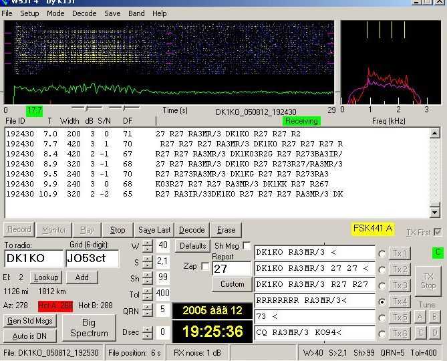Click the Tx2 send button
This screenshot has height=361, width=447.
(x=400, y=269)
